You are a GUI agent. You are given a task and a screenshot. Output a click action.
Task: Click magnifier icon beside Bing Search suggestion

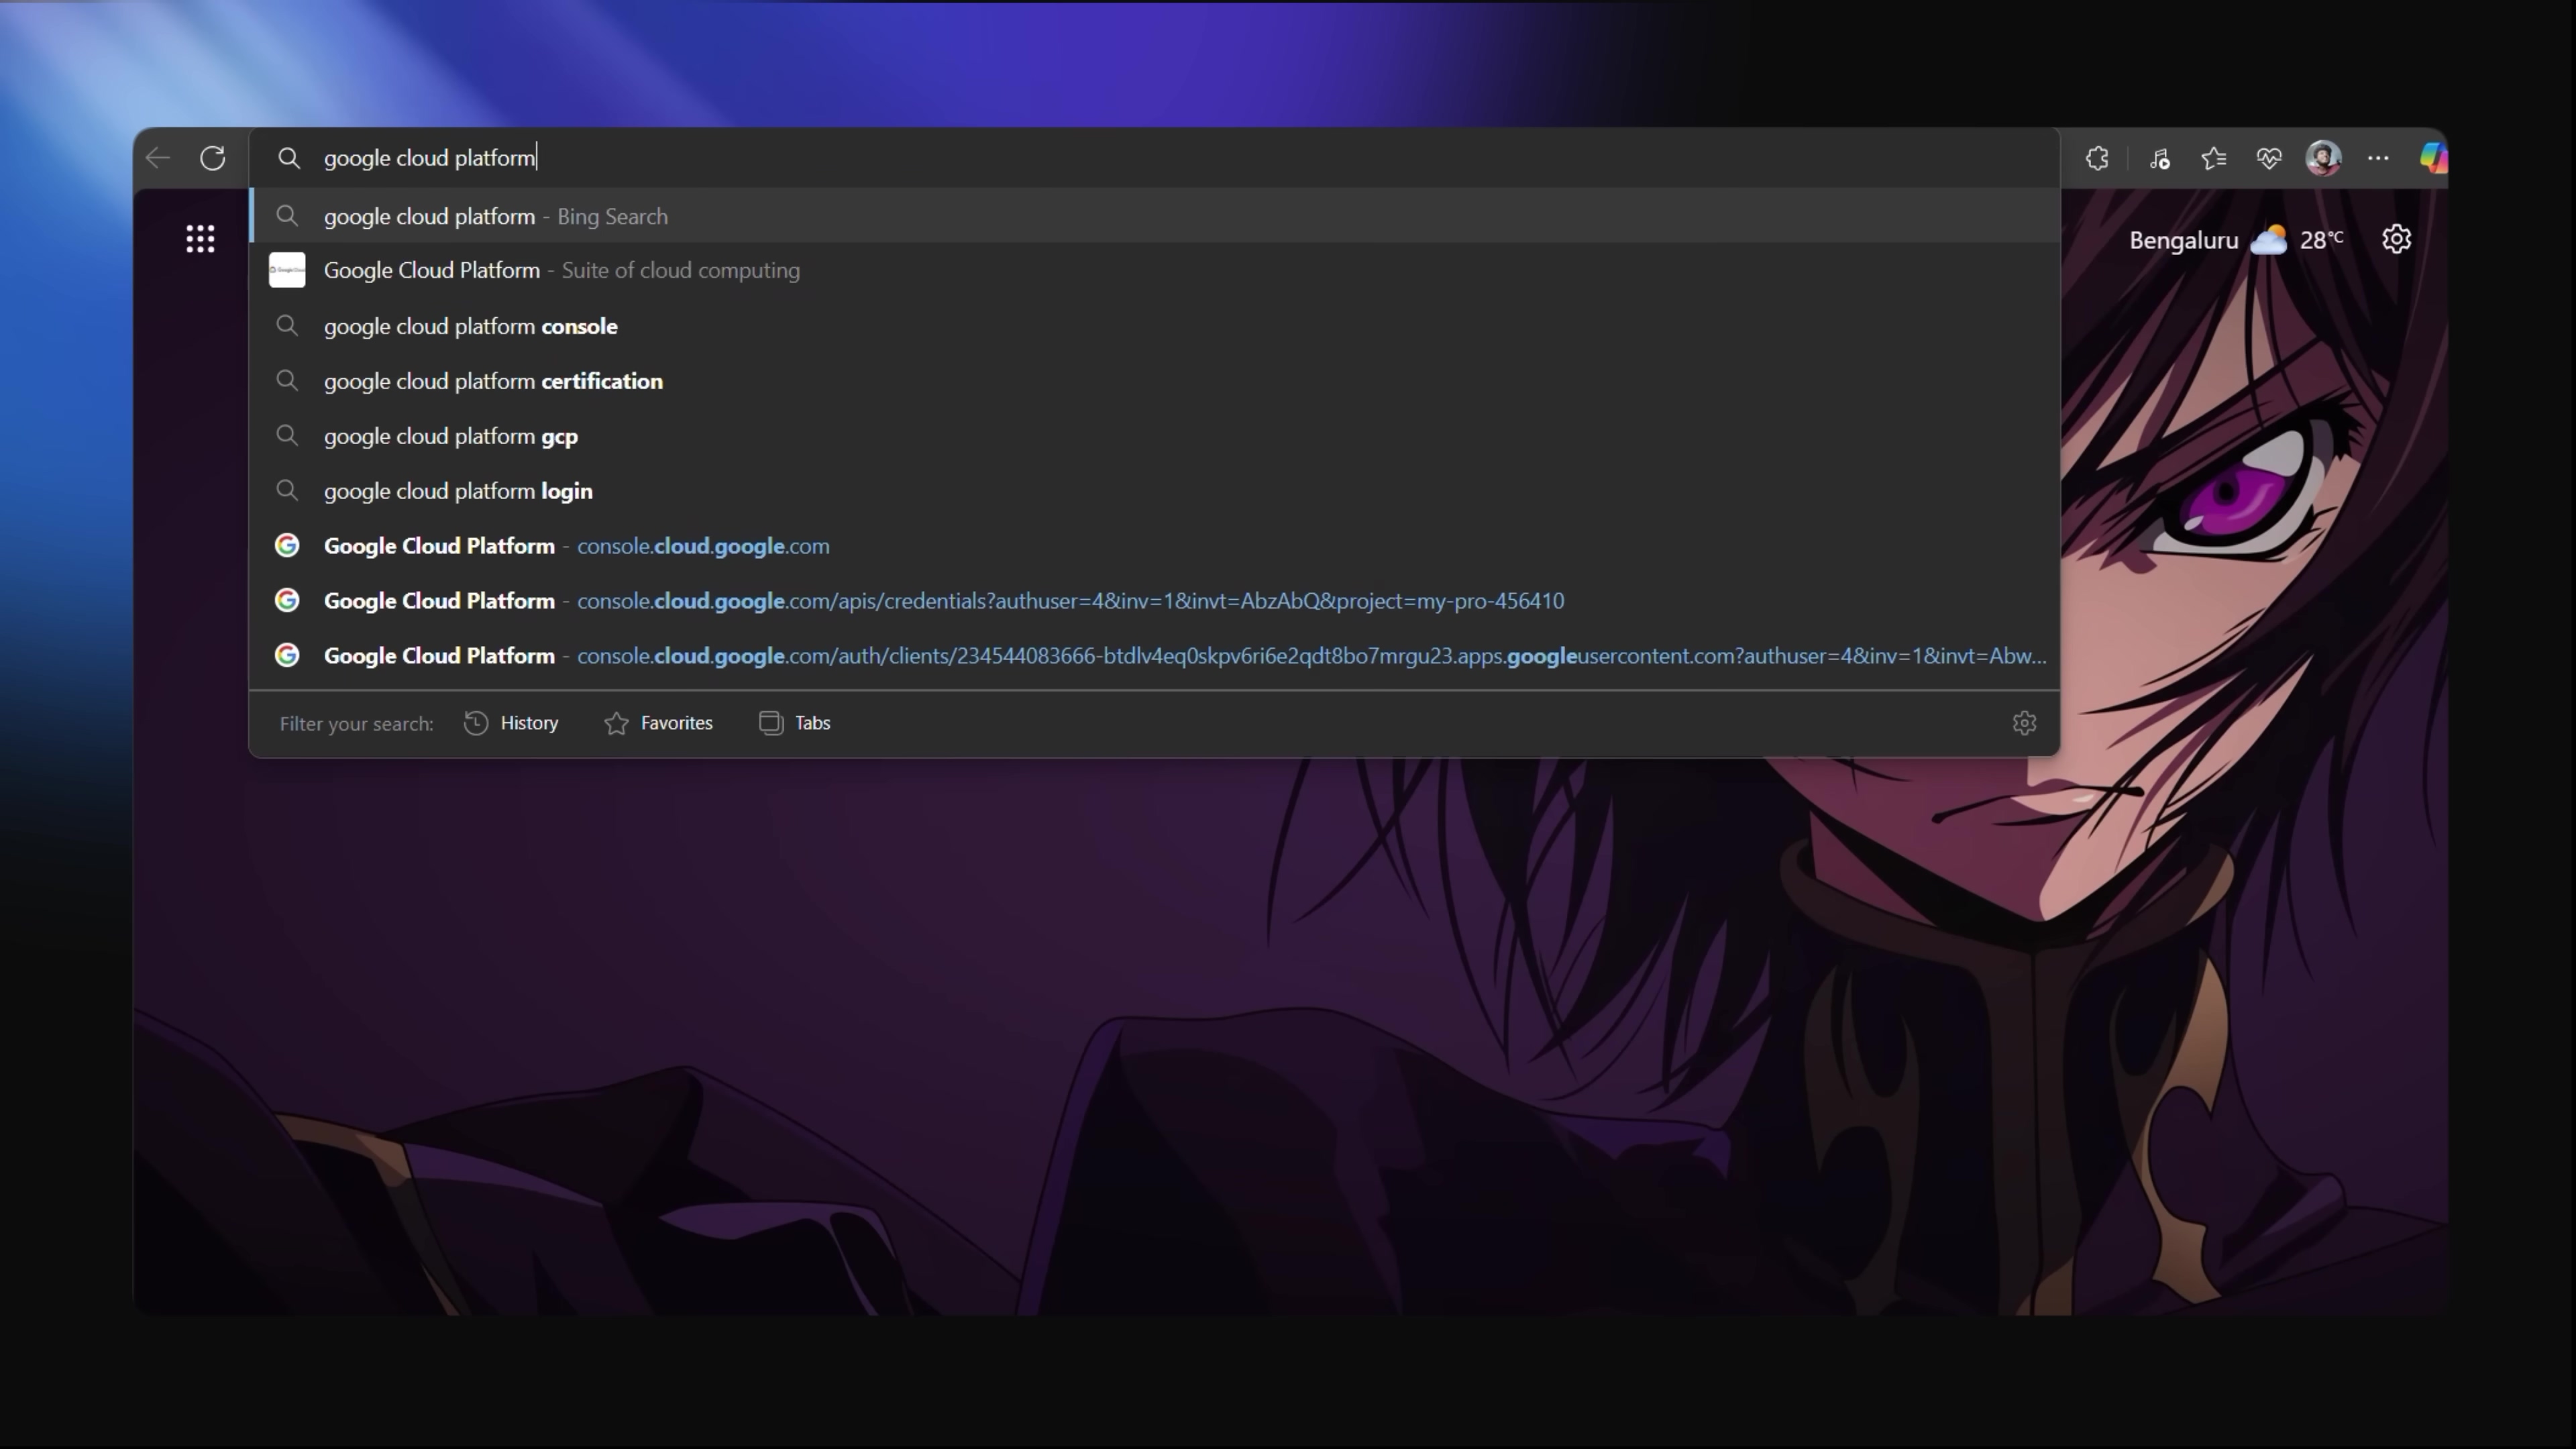(x=287, y=216)
